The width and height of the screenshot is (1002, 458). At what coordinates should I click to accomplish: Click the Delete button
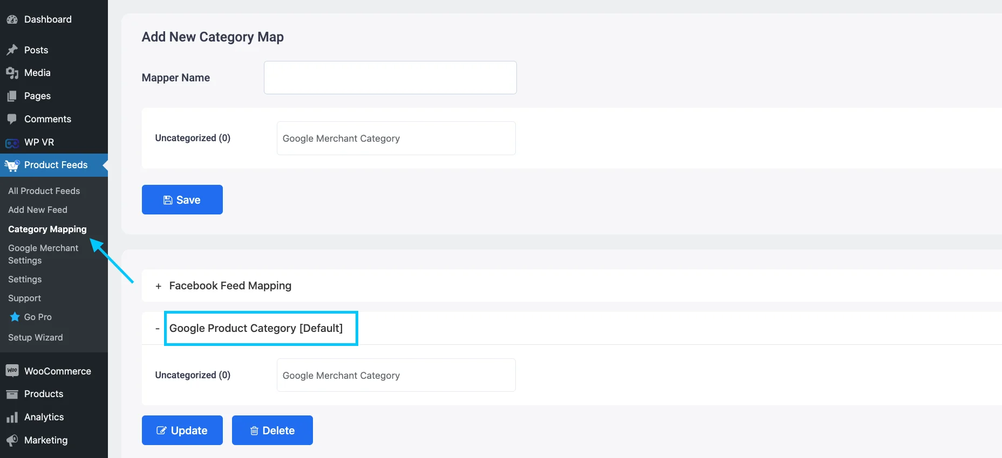click(272, 430)
